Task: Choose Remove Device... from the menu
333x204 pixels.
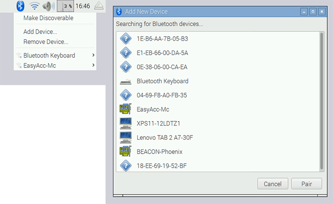Action: tap(46, 42)
